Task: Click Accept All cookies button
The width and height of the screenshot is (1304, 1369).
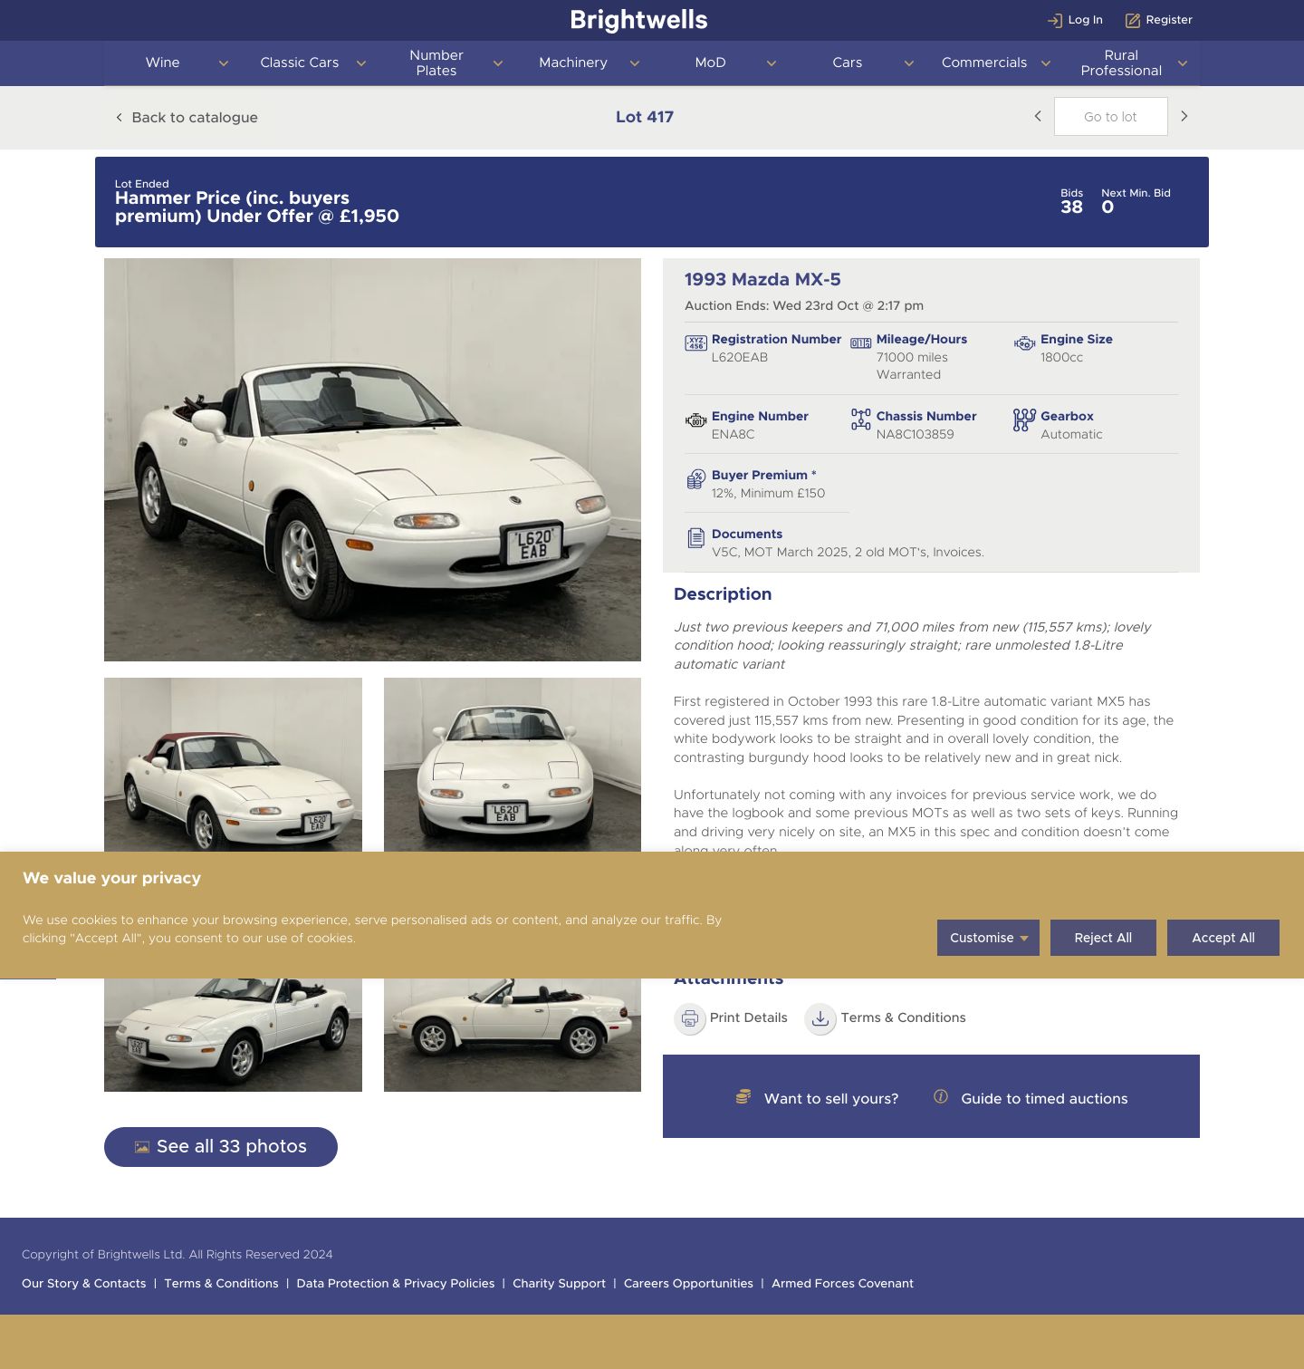Action: click(x=1223, y=938)
